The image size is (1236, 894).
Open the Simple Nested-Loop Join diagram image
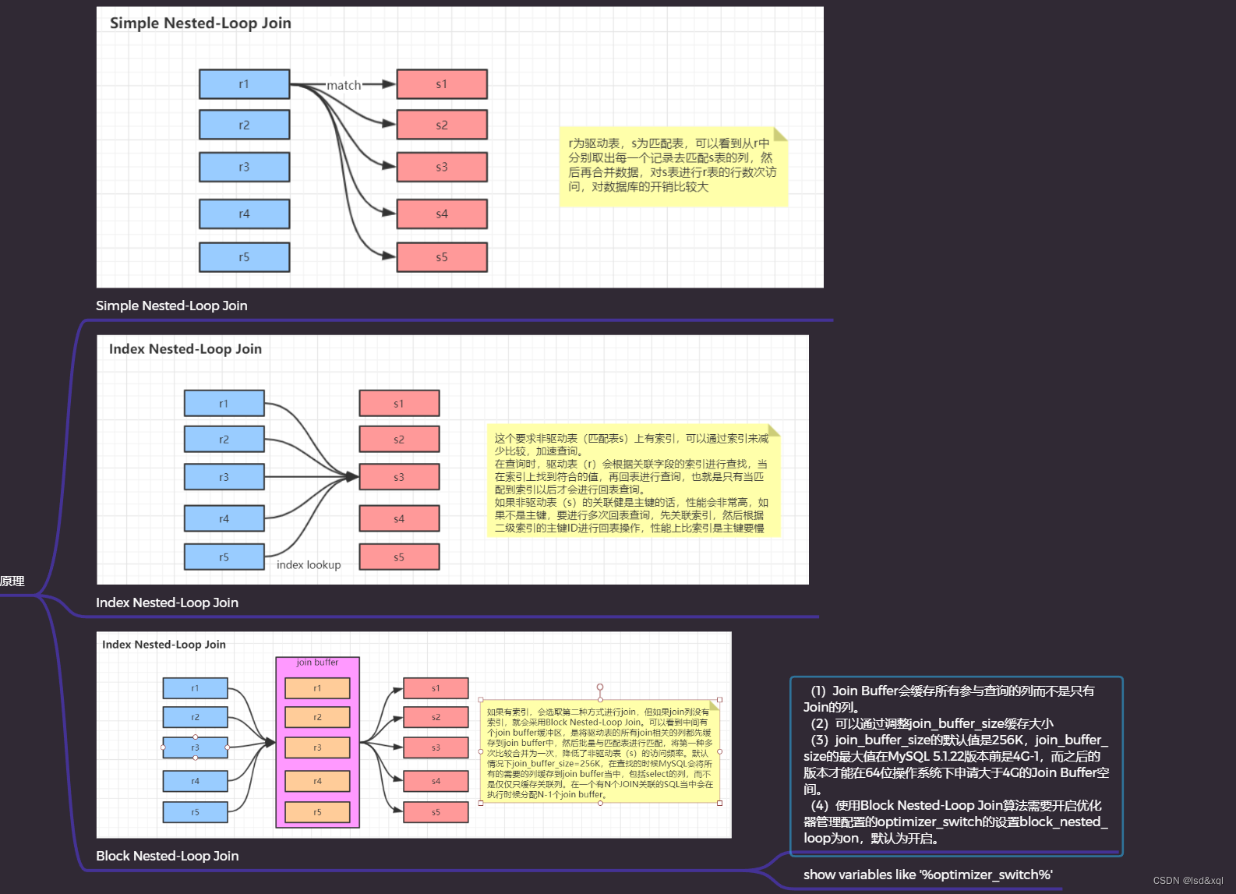tap(460, 147)
